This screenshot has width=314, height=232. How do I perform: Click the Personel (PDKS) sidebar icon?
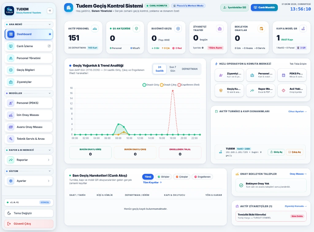(11, 103)
